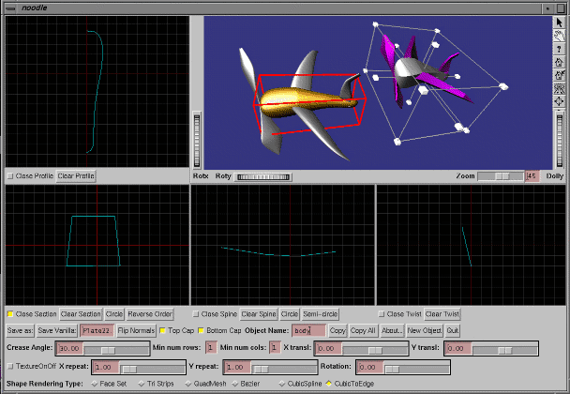Click the Clear Profile button
Screen dimensions: 570x394
[76, 175]
